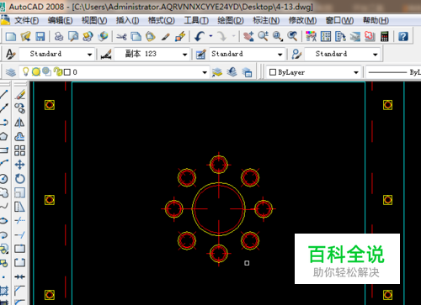This screenshot has width=421, height=305.
Task: Open the Dimension Style manager icon
Action: point(106,54)
